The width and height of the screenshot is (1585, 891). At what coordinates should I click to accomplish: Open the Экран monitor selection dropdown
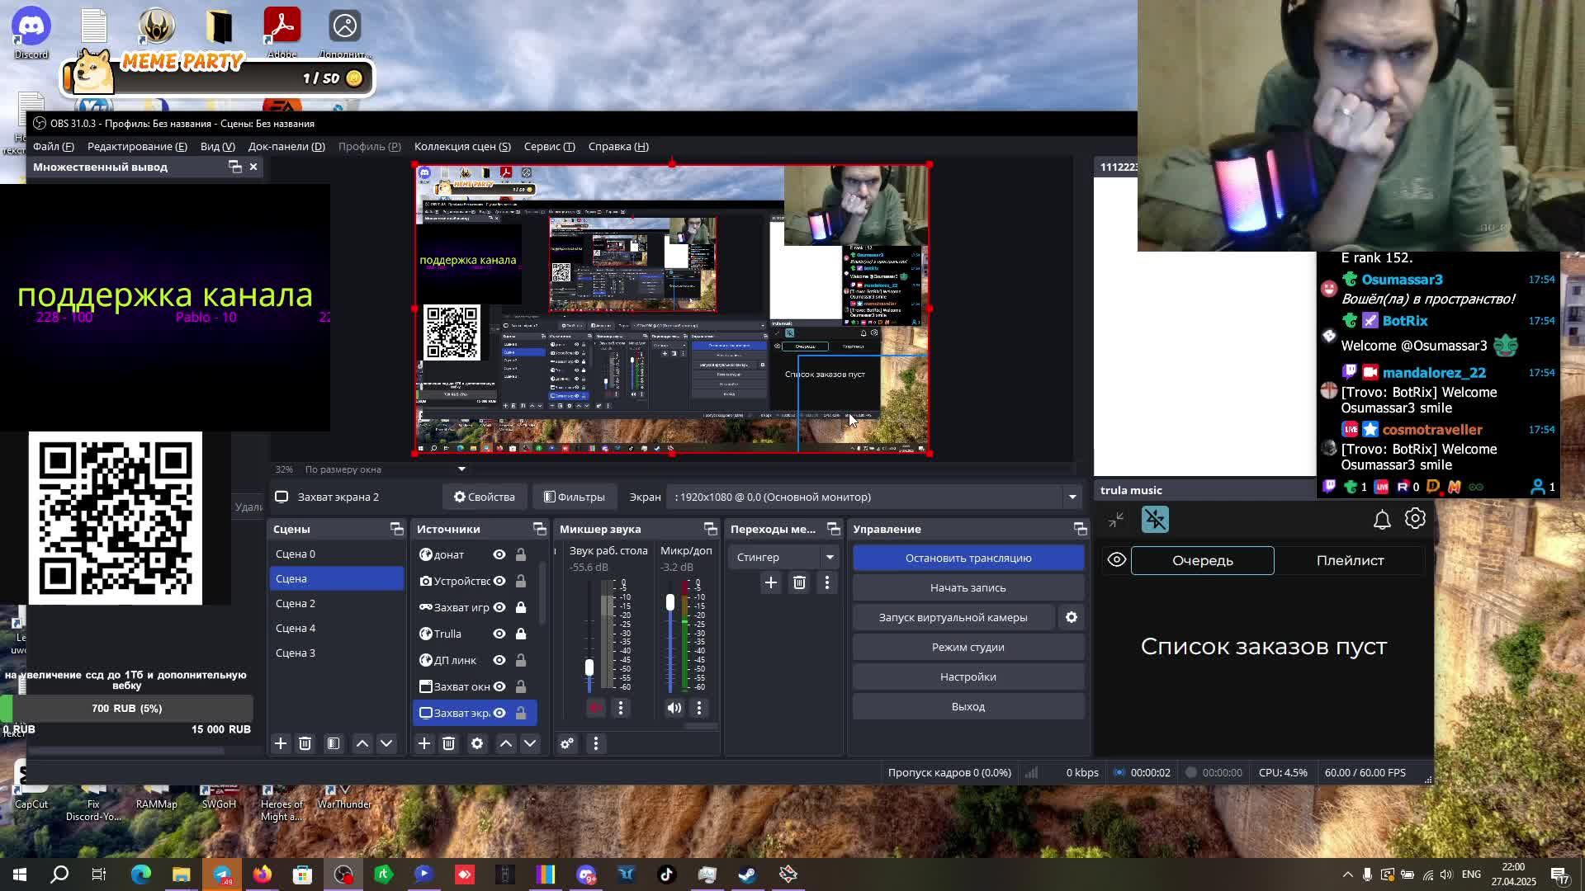[1072, 497]
